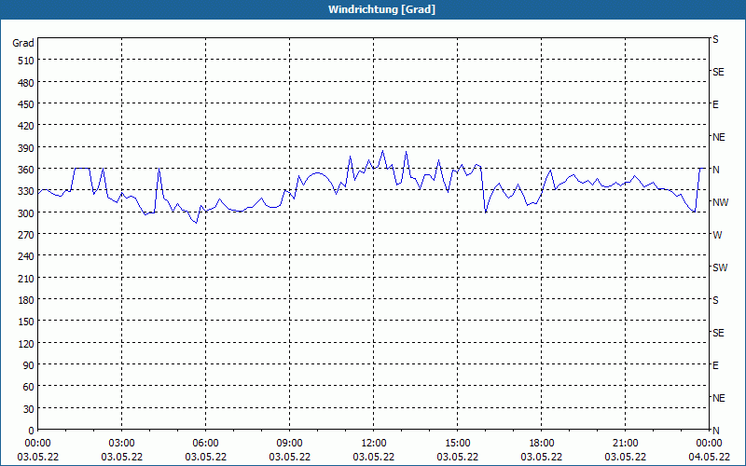746x466 pixels.
Task: Select the 390 y-axis value
Action: [x=26, y=148]
